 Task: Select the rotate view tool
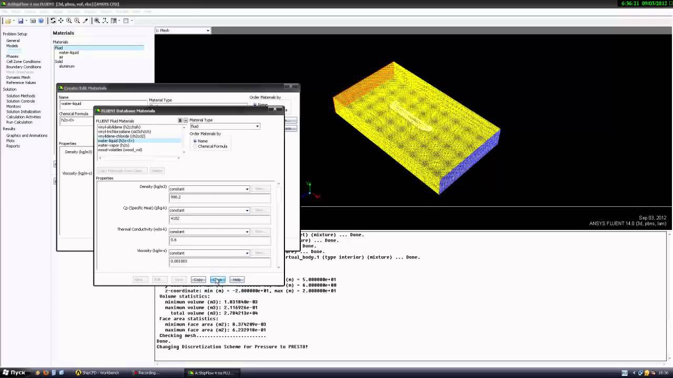[53, 21]
